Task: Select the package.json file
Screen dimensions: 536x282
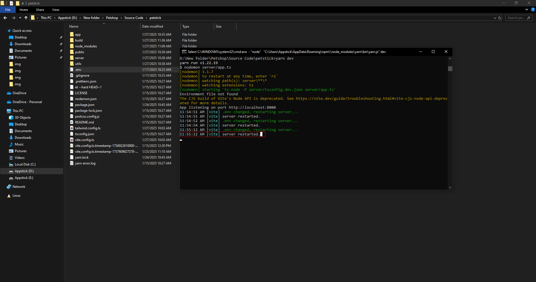Action: tap(85, 105)
